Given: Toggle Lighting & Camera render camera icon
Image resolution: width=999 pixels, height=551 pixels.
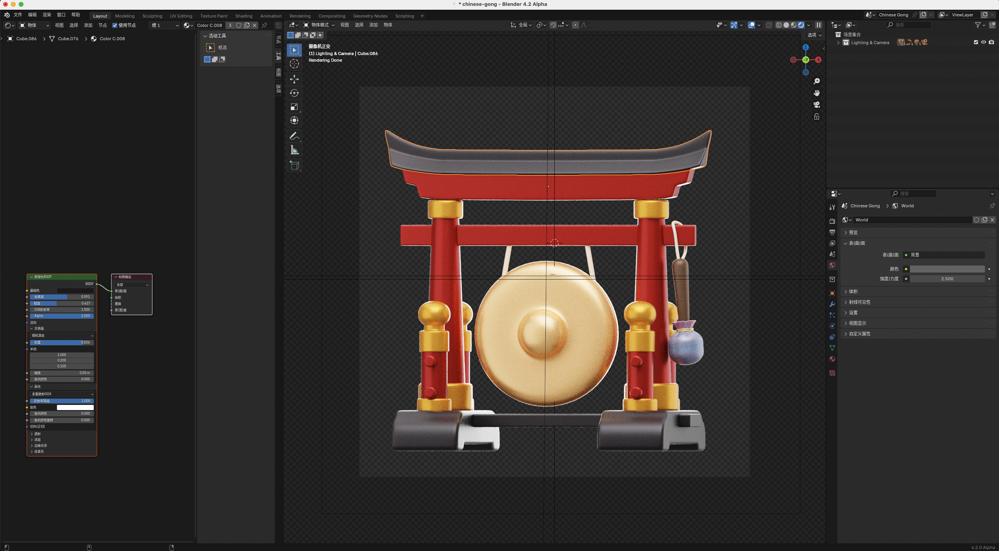Looking at the screenshot, I should (991, 43).
